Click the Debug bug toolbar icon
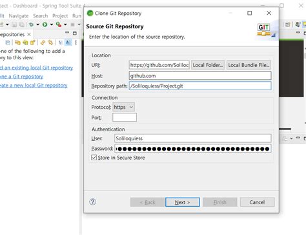The height and width of the screenshot is (235, 306). [x=31, y=24]
